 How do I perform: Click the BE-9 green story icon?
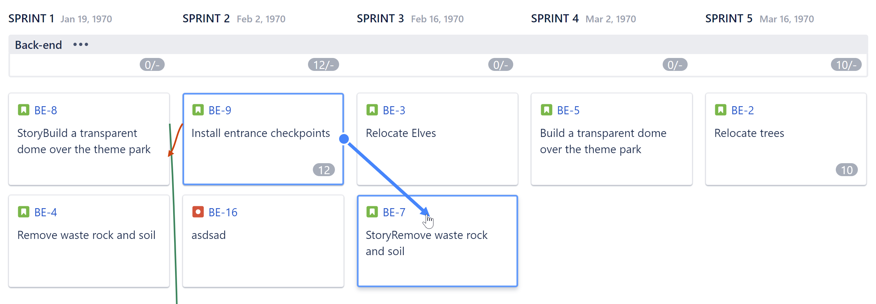coord(197,110)
